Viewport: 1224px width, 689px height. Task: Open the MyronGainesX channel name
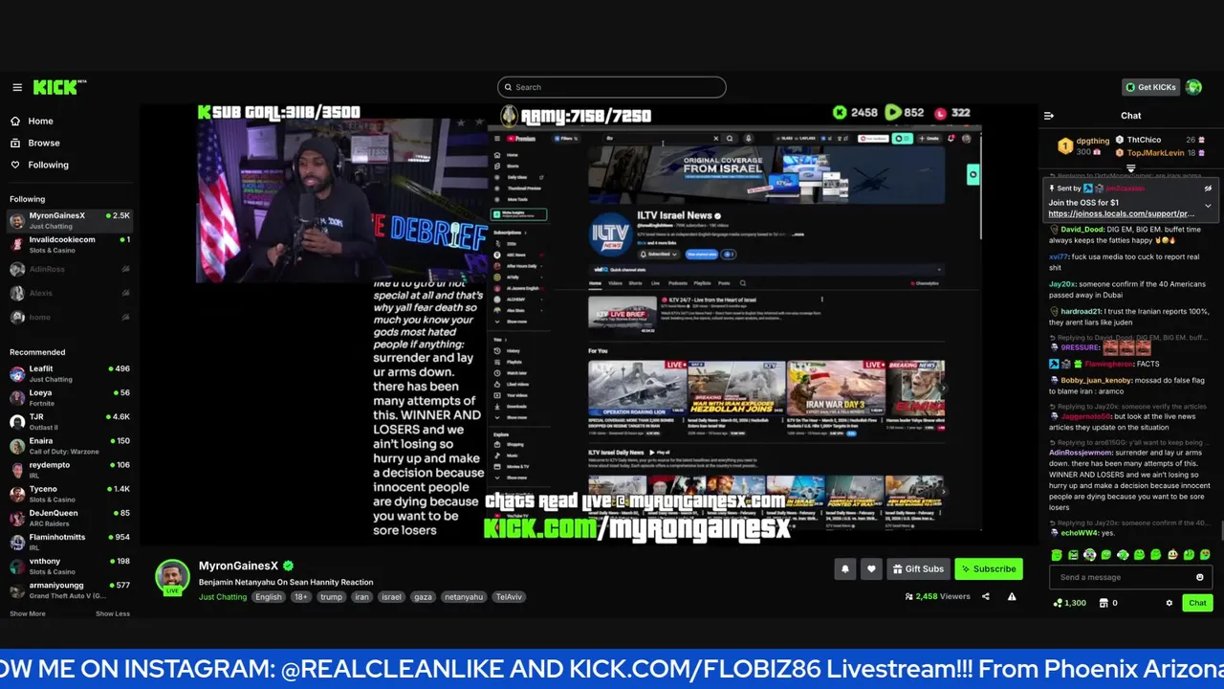point(238,566)
